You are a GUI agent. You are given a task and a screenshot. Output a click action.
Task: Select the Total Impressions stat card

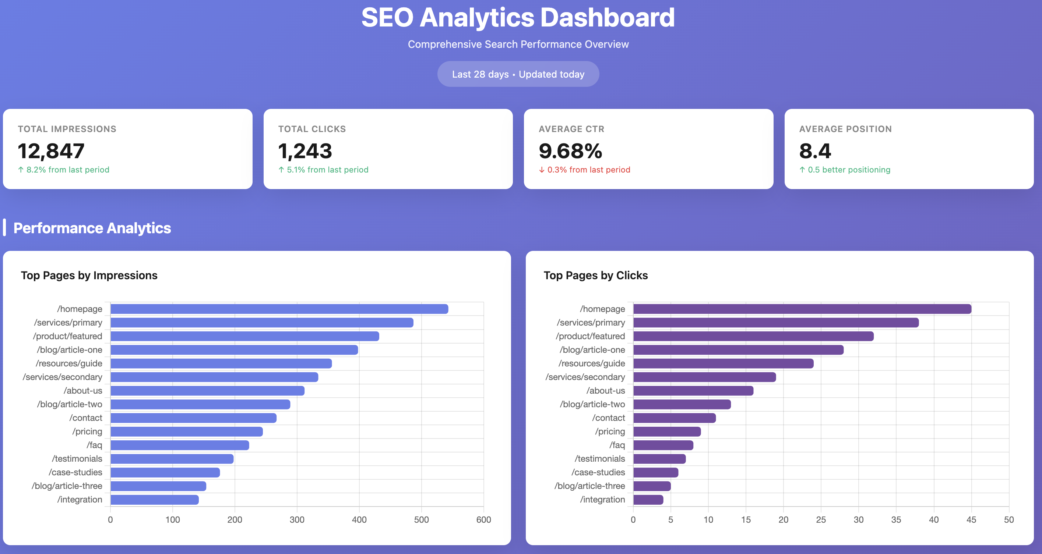tap(129, 149)
